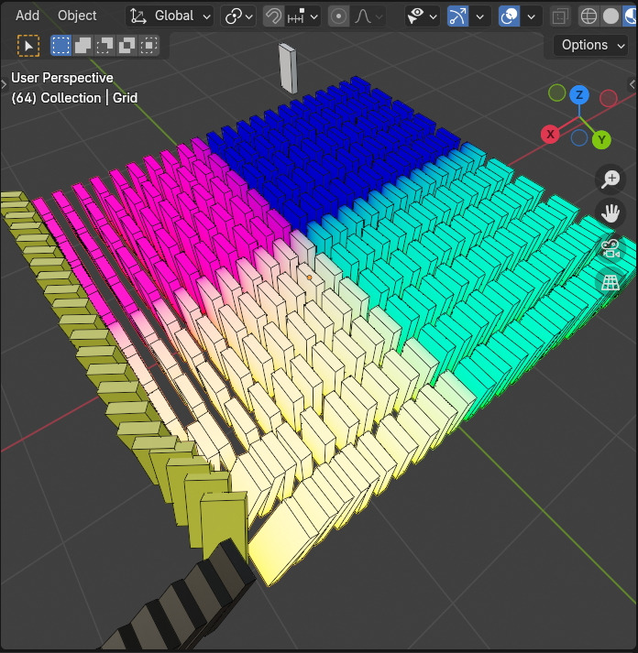Image resolution: width=638 pixels, height=653 pixels.
Task: Click the orange object origin dot
Action: click(x=309, y=277)
